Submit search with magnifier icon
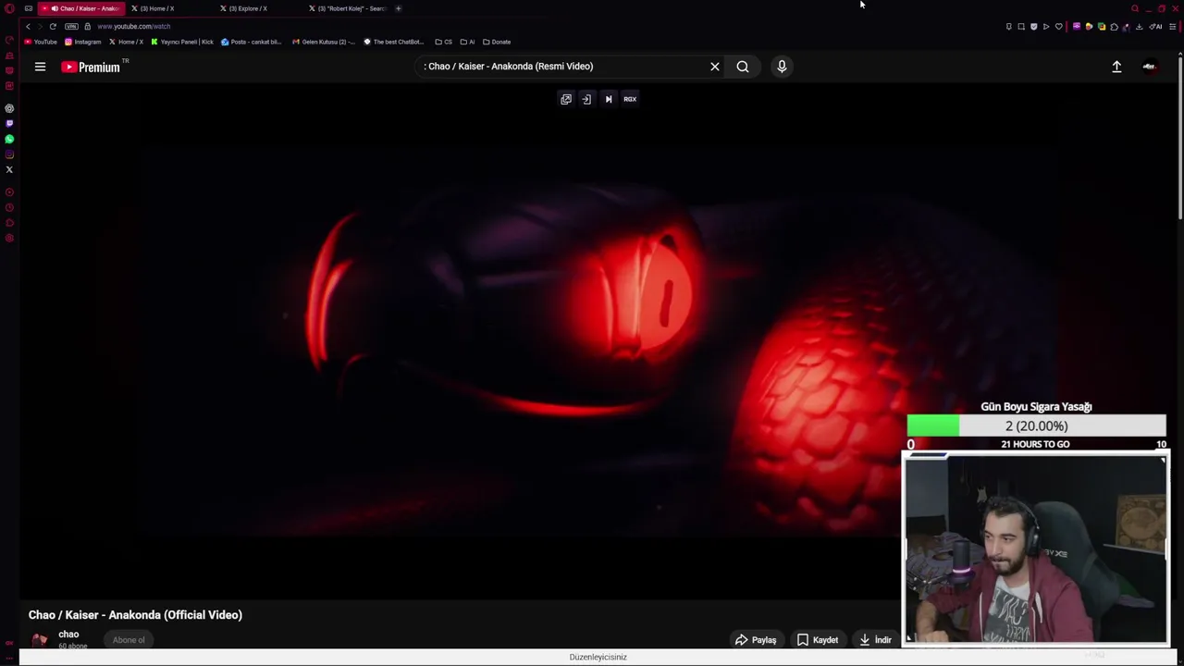Viewport: 1184px width, 666px height. tap(743, 67)
